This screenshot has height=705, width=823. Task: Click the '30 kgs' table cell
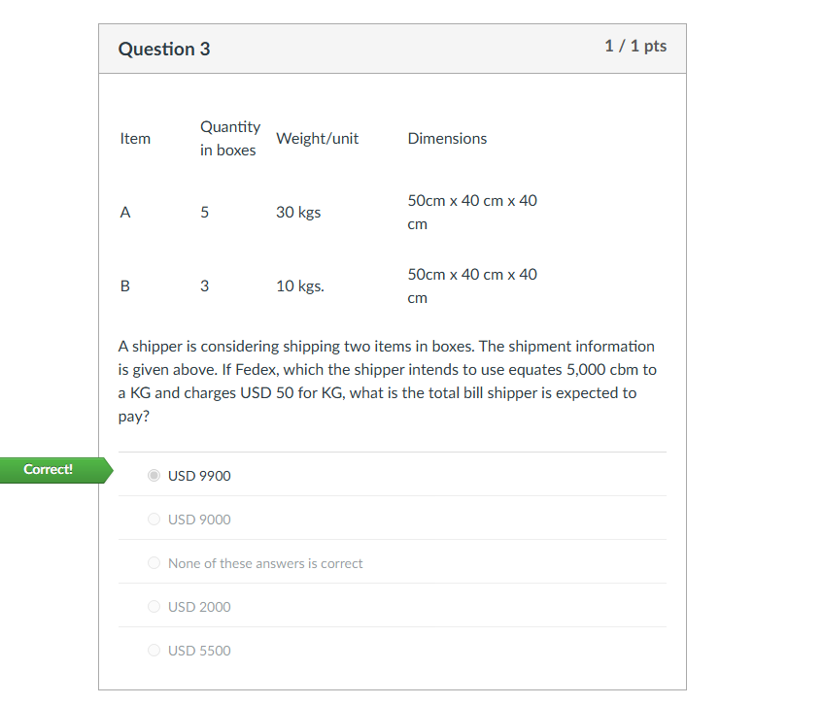298,212
